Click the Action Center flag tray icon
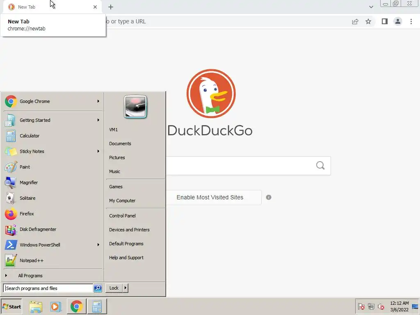420x315 pixels. (x=361, y=306)
